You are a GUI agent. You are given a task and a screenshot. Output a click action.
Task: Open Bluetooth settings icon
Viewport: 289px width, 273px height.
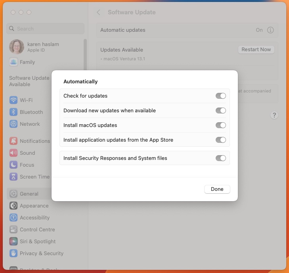pos(13,112)
